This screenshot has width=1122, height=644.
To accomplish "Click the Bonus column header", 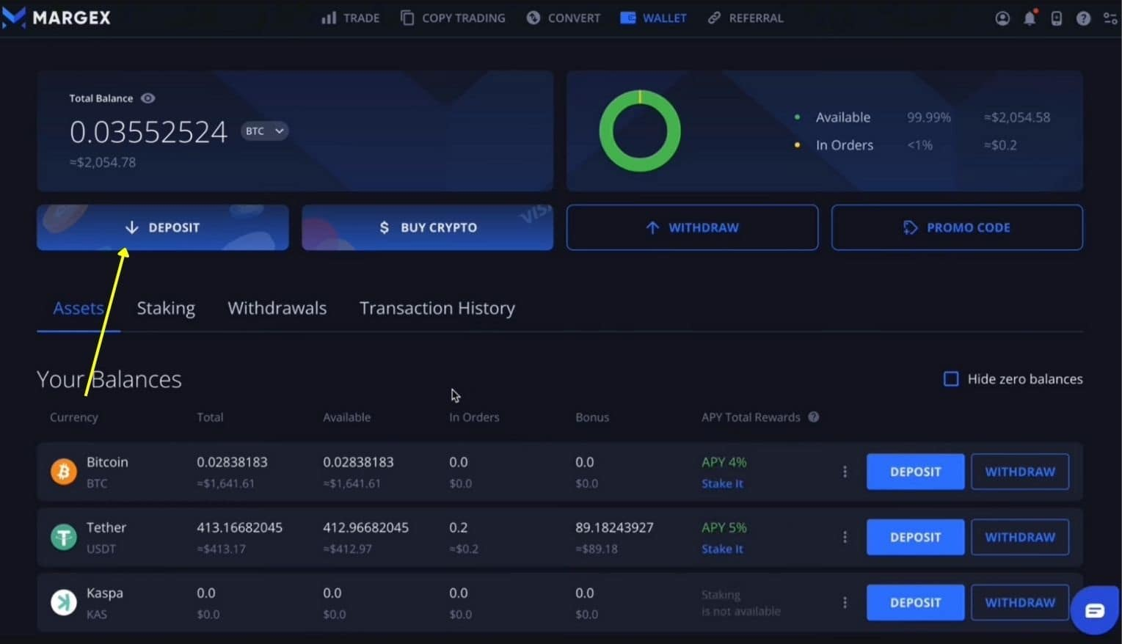I will point(592,417).
